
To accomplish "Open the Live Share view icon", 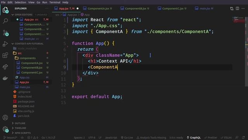I will [5, 67].
